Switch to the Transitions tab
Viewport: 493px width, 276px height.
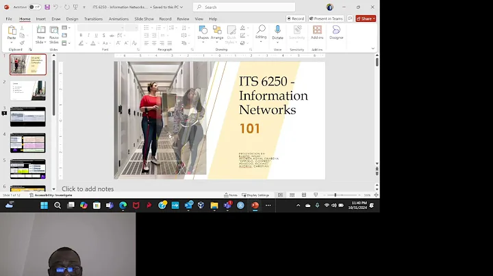(x=93, y=19)
